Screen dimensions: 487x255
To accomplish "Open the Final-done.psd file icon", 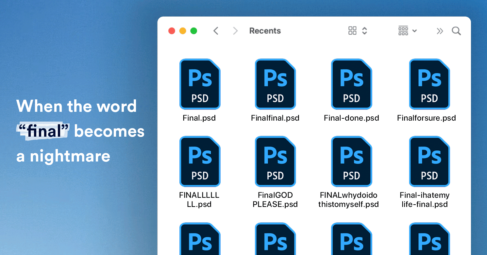I will click(x=351, y=84).
